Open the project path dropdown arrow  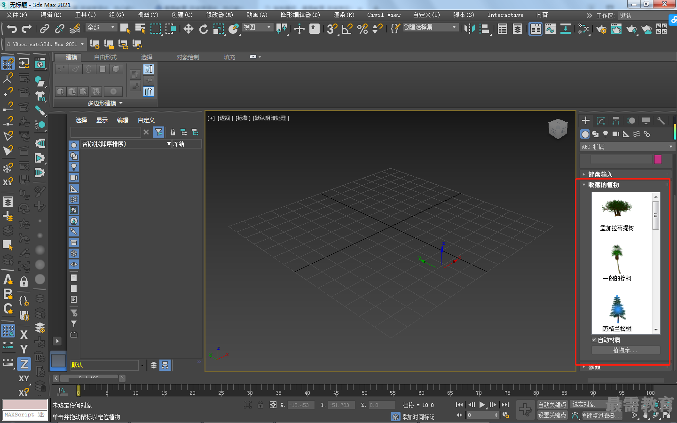82,44
